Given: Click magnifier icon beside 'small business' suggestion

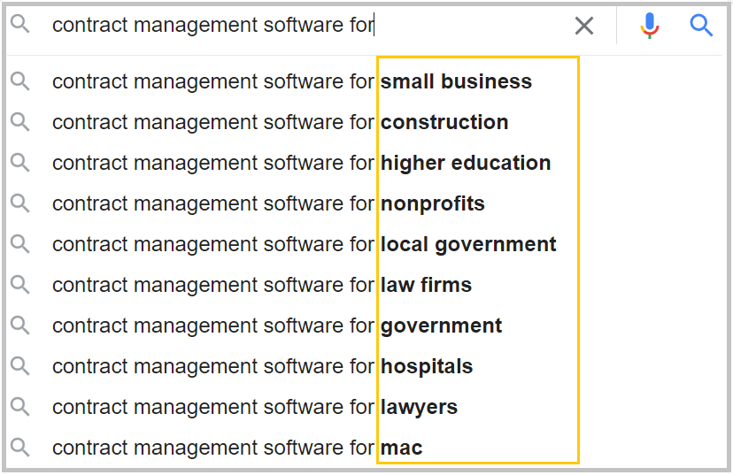Looking at the screenshot, I should 20,81.
